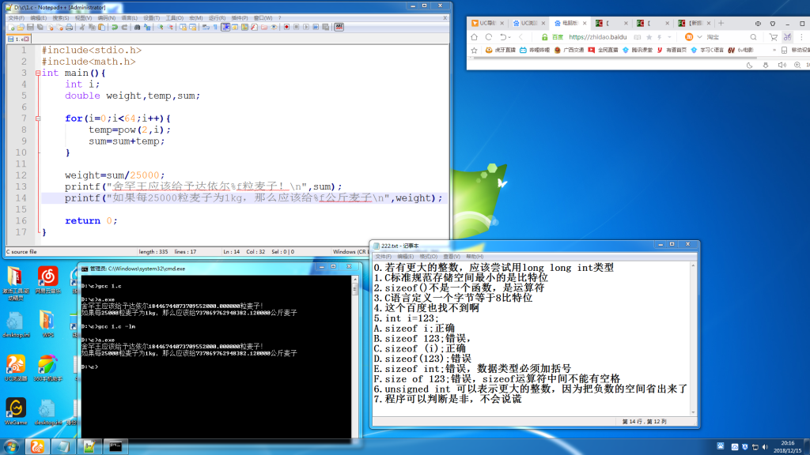Click the cmd.exe taskbar button
The width and height of the screenshot is (810, 455).
coord(115,447)
